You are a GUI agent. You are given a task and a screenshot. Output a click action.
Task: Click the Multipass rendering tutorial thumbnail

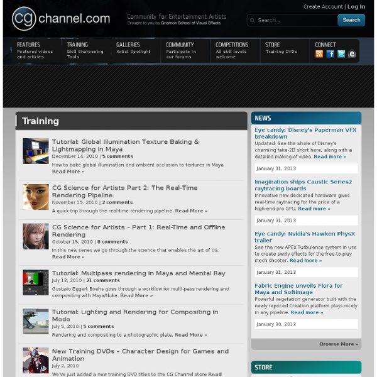pos(36,282)
